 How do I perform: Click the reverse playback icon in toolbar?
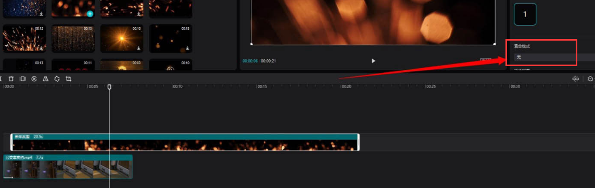click(x=34, y=79)
